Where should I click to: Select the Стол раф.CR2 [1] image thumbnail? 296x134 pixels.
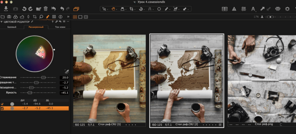110,80
